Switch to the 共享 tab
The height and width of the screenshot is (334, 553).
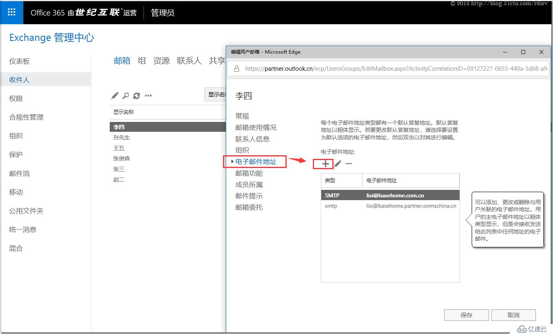coord(217,61)
